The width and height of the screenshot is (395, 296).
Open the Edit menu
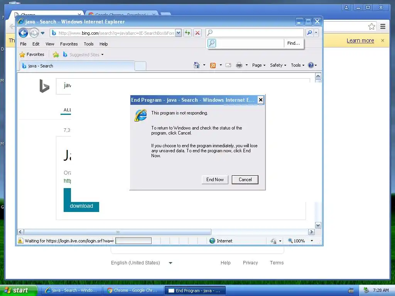tap(36, 44)
